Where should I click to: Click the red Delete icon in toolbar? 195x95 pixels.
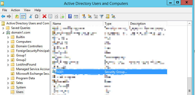point(44,16)
